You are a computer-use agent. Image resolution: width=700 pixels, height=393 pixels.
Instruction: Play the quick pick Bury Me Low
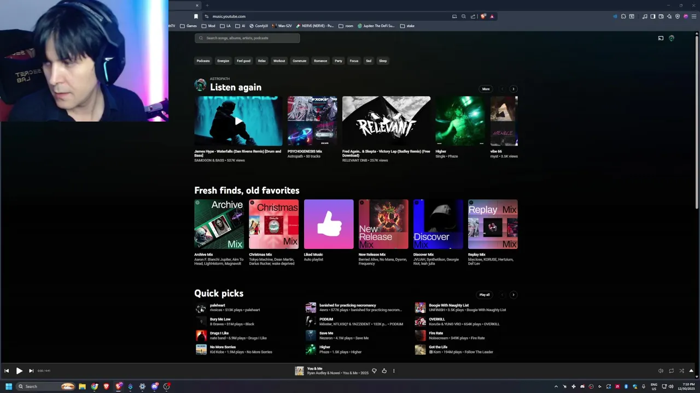click(201, 321)
